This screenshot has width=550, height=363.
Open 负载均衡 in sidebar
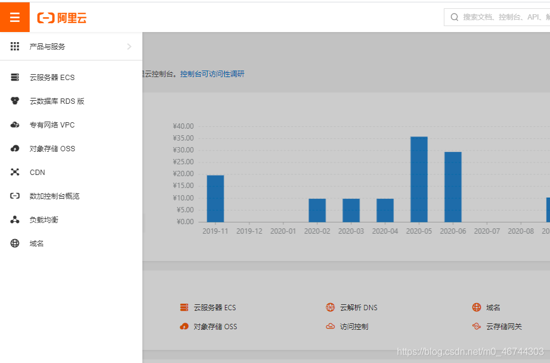44,220
